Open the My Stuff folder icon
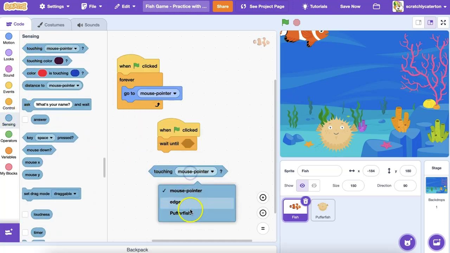Viewport: 450px width, 253px height. click(376, 6)
